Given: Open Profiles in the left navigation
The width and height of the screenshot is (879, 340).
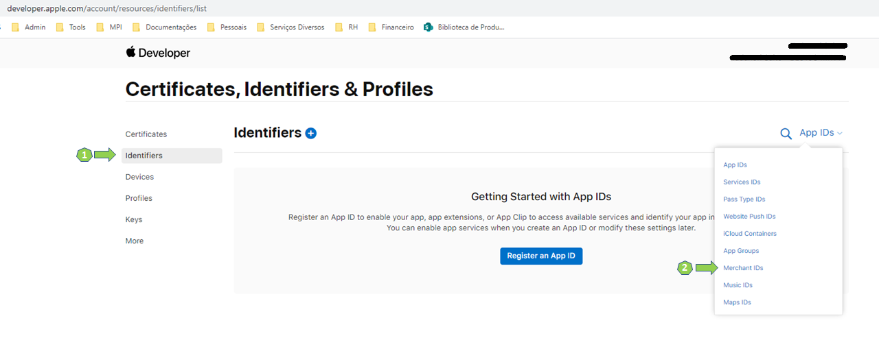Looking at the screenshot, I should pos(139,198).
